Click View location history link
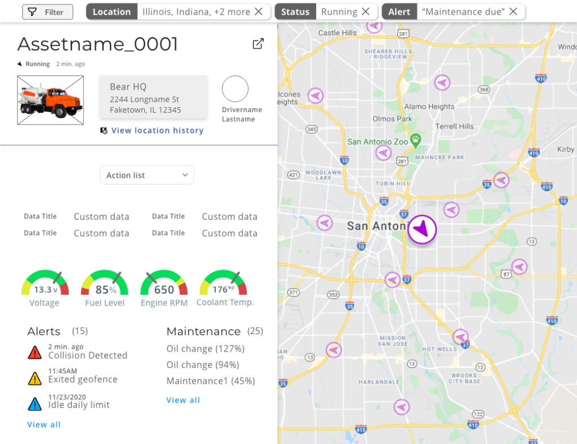The width and height of the screenshot is (577, 444). [157, 131]
